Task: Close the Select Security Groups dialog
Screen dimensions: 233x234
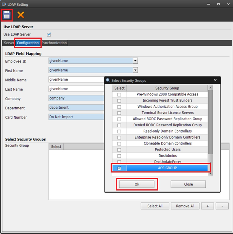Action: 215,80
